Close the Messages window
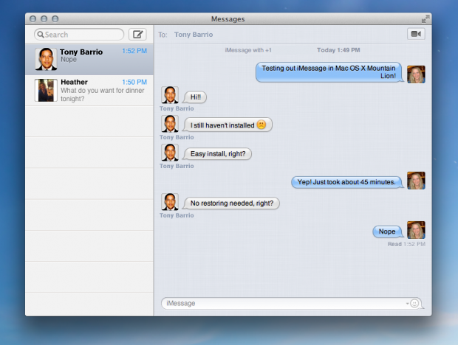 point(33,19)
